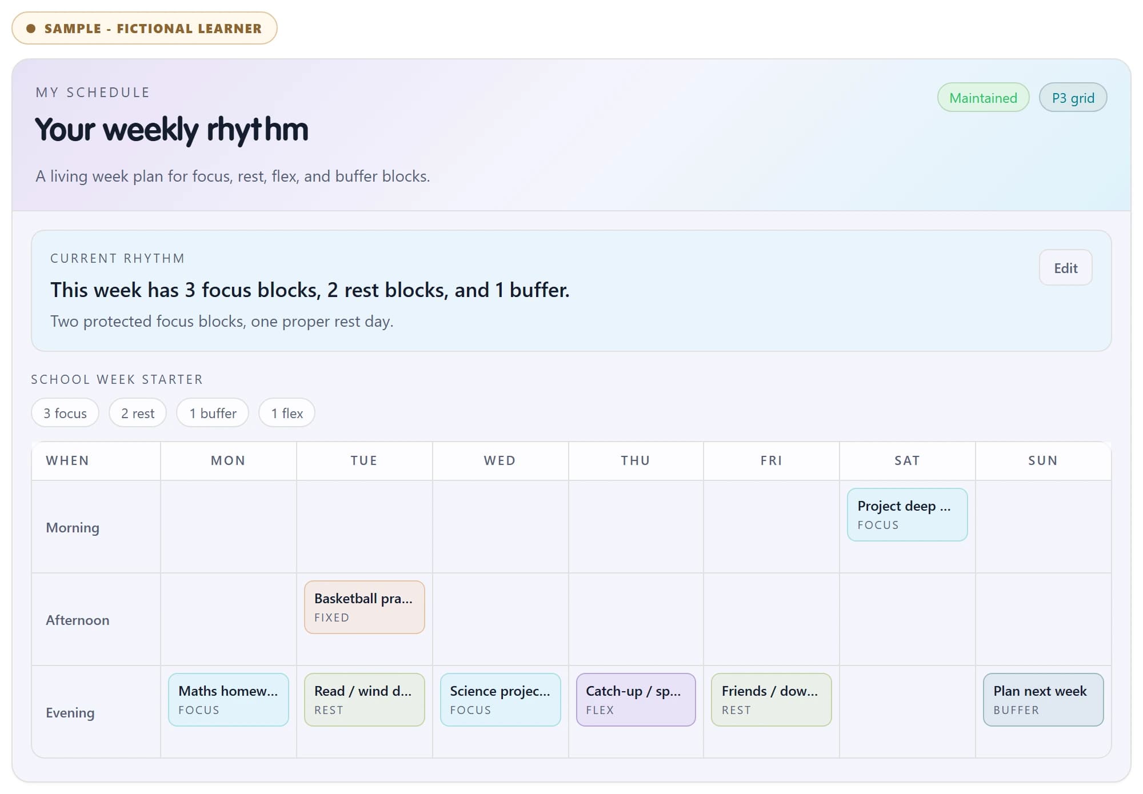Click the Afternoon row label
This screenshot has width=1143, height=794.
[77, 620]
